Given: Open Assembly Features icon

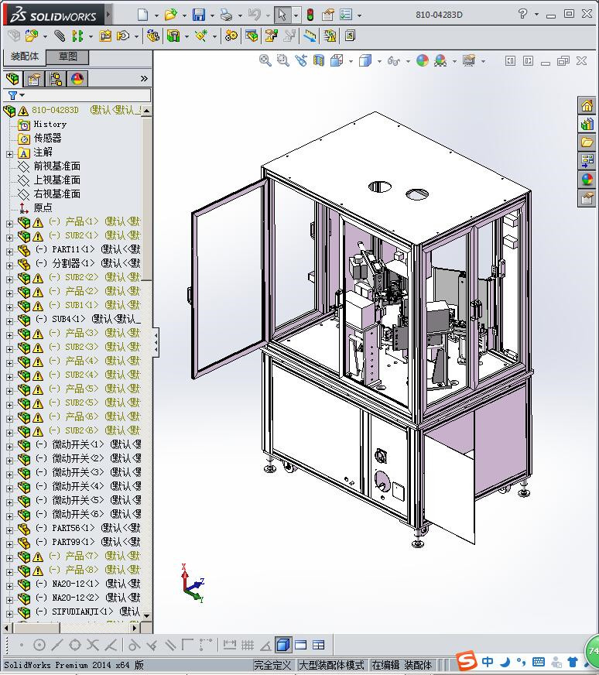Looking at the screenshot, I should pyautogui.click(x=173, y=36).
